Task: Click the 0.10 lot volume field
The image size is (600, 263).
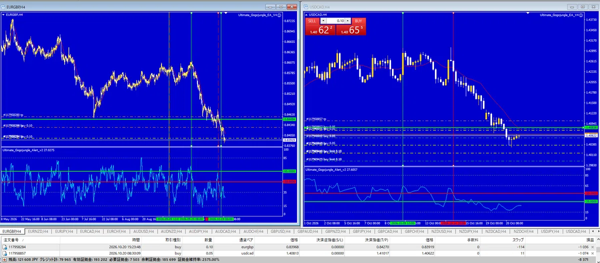Action: click(x=335, y=21)
